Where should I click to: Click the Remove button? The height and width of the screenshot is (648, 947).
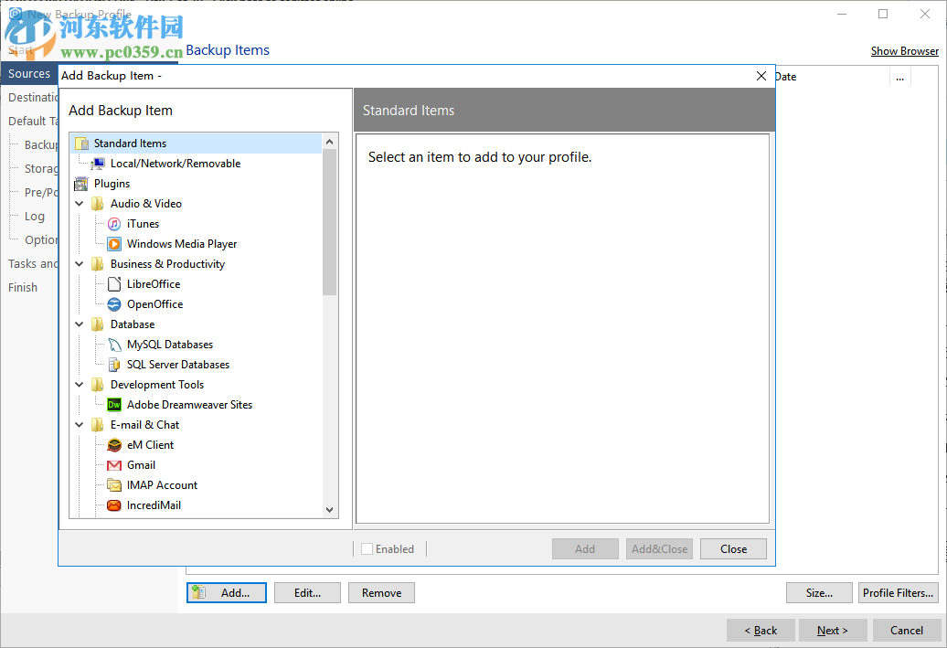[382, 593]
